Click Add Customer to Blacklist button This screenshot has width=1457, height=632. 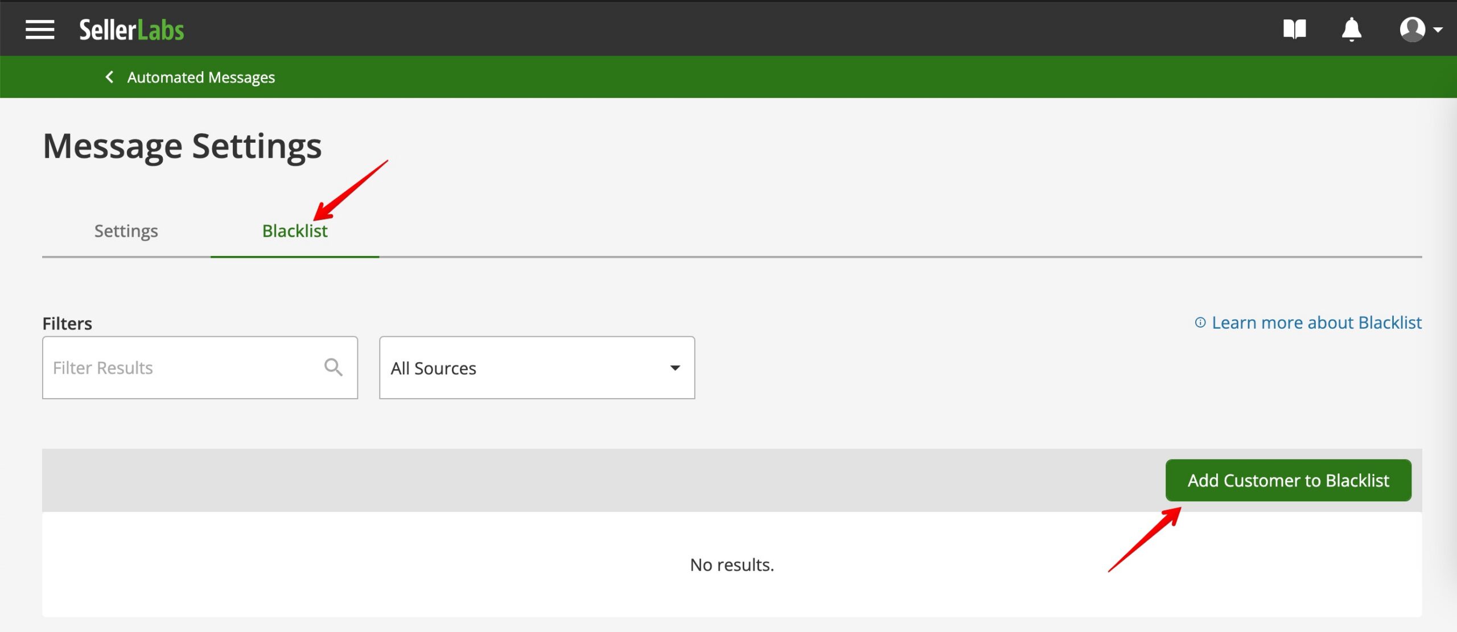point(1288,480)
